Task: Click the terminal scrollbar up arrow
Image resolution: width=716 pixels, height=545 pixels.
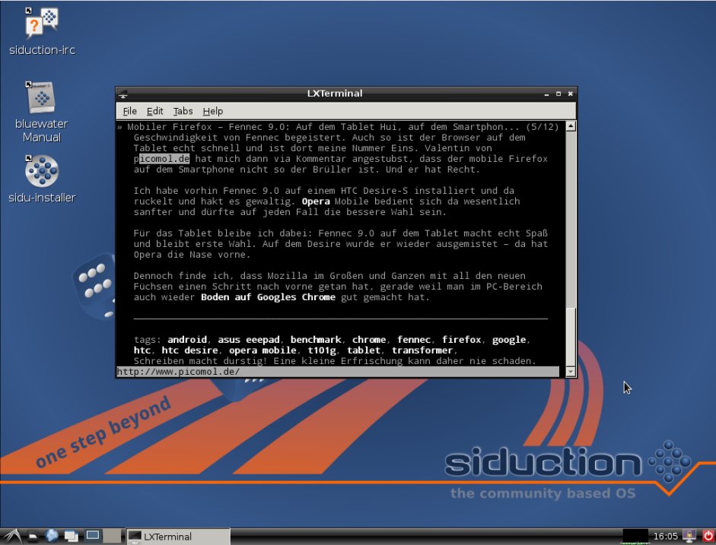Action: (571, 126)
